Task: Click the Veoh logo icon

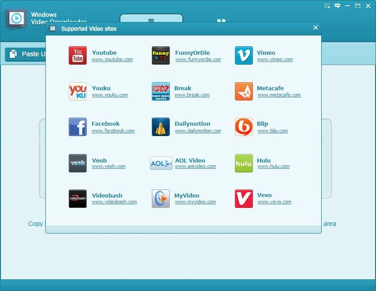Action: click(x=78, y=163)
